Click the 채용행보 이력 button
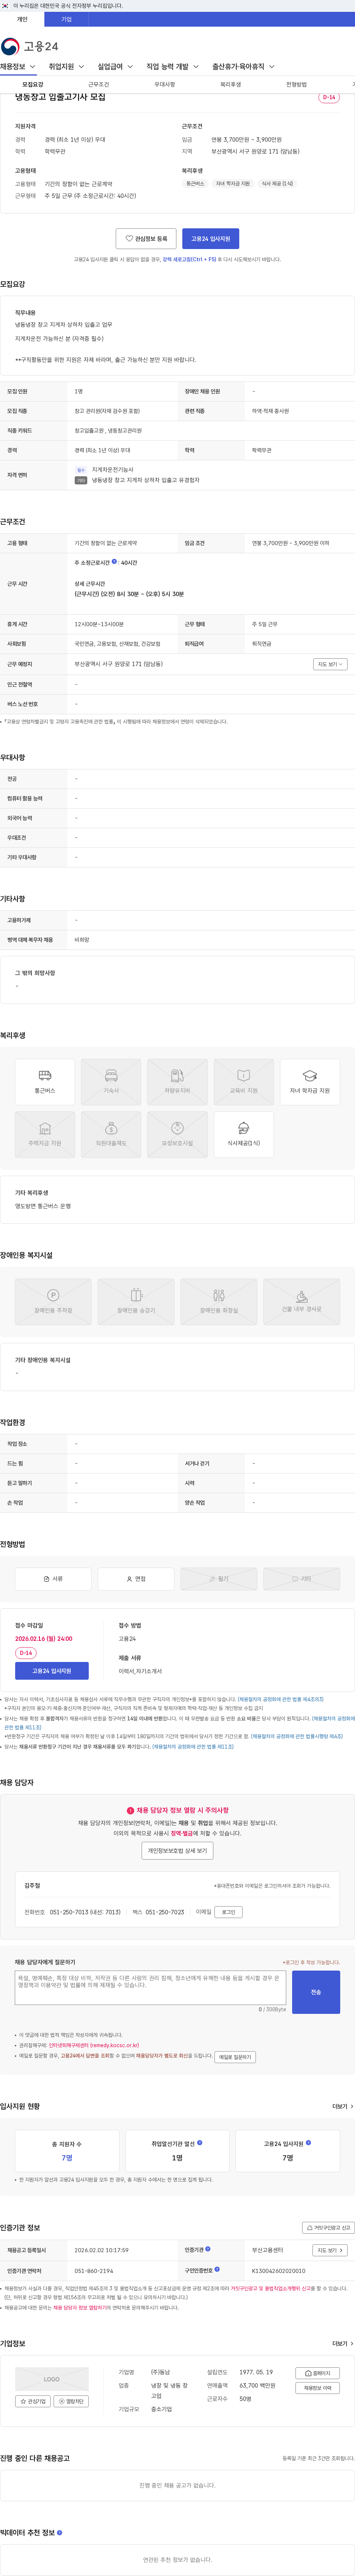 coord(318,2388)
